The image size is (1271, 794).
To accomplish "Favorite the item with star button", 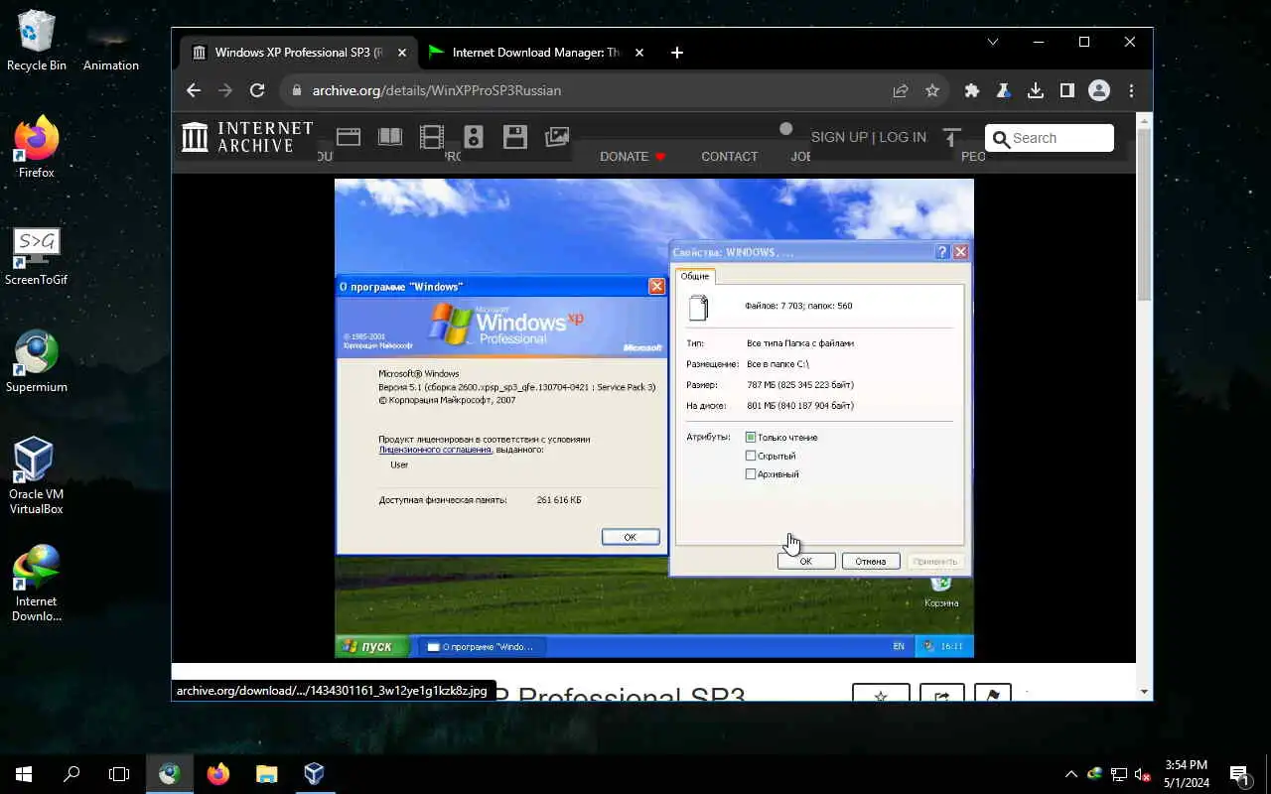I will click(881, 693).
